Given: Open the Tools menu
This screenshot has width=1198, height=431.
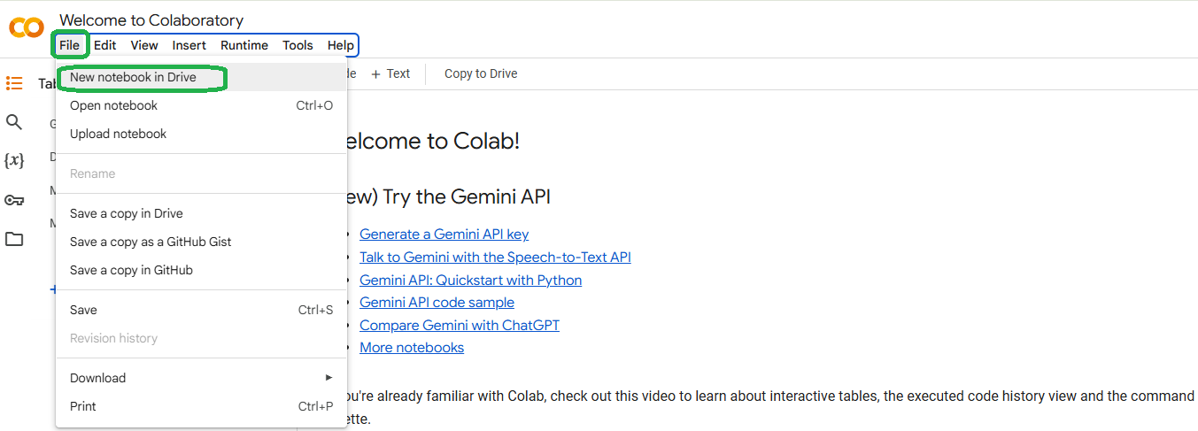Looking at the screenshot, I should click(x=298, y=45).
